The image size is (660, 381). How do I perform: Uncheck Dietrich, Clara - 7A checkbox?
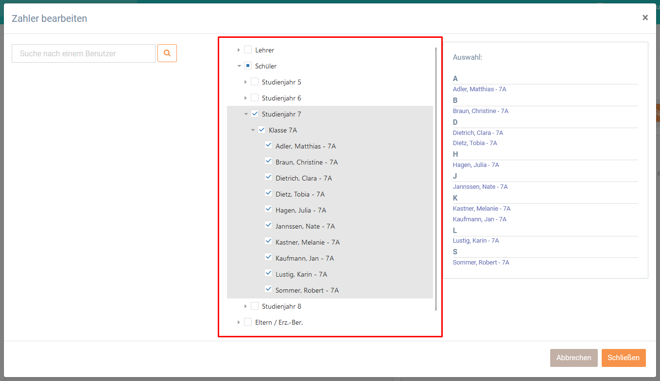click(x=268, y=178)
